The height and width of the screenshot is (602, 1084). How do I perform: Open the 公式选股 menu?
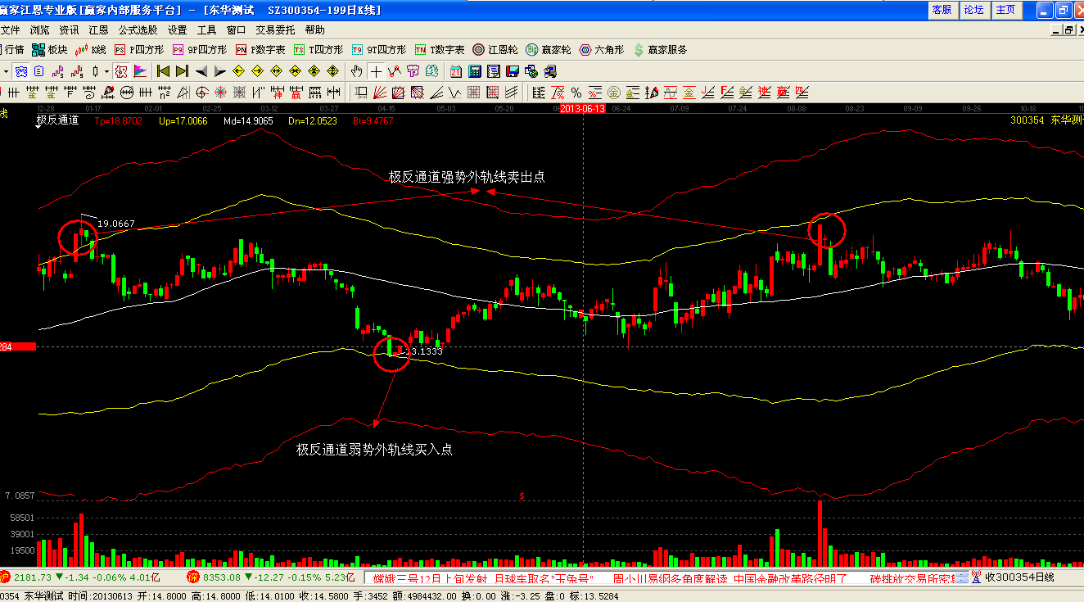pyautogui.click(x=137, y=29)
